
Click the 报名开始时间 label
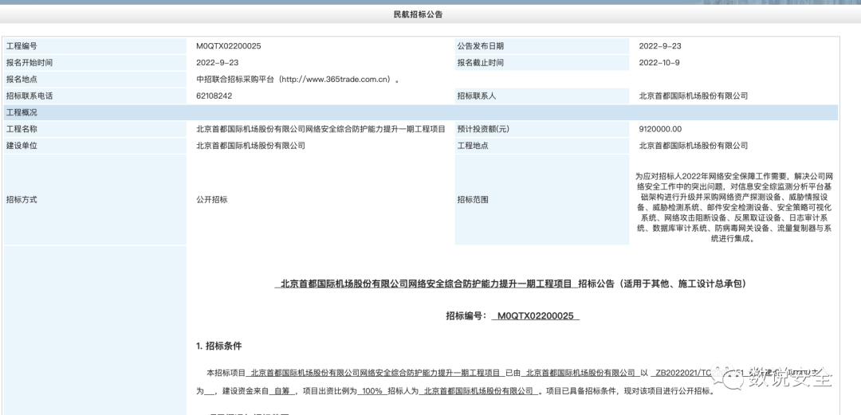coord(29,63)
